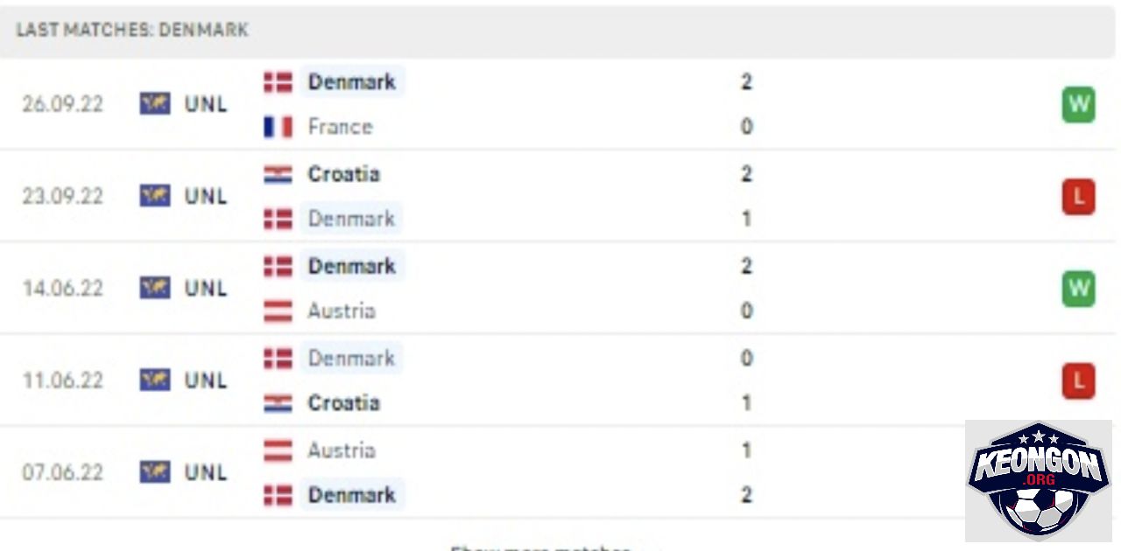Click the UNL league icon on 26.09.22 row
This screenshot has height=551, width=1121.
155,104
